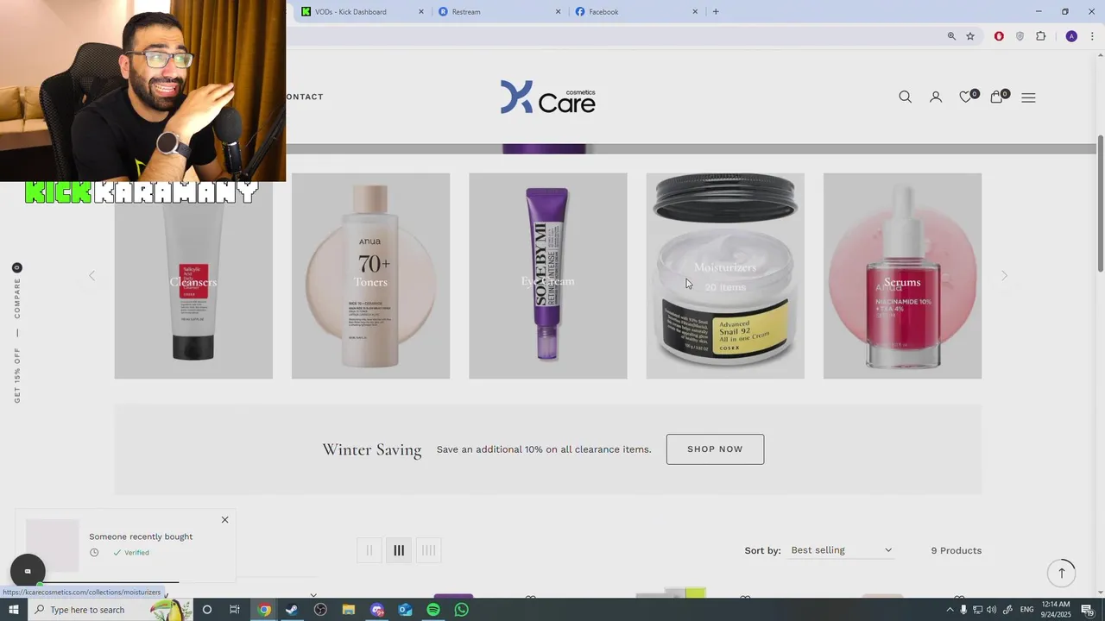1105x621 pixels.
Task: Open WhatsApp from the taskbar
Action: [x=462, y=610]
